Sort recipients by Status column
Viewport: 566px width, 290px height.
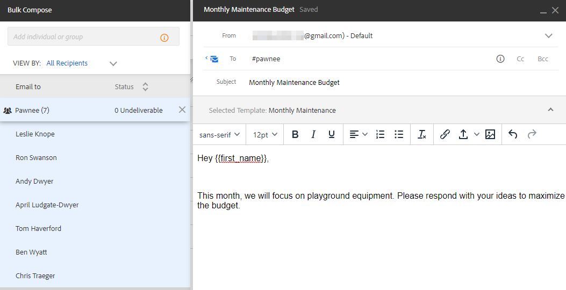[x=145, y=87]
